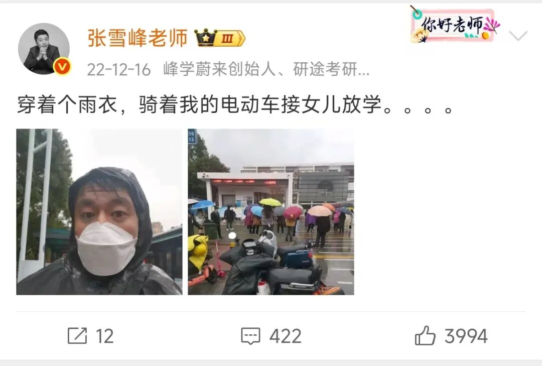This screenshot has width=542, height=366.
Task: Click the like count 3994
Action: point(466,336)
